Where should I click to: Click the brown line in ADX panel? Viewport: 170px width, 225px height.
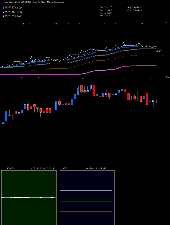[x=86, y=211]
